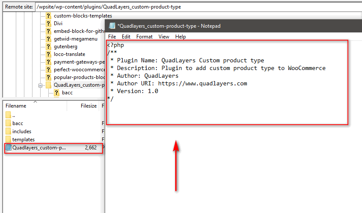Select the bacc folder in file list

coord(18,123)
